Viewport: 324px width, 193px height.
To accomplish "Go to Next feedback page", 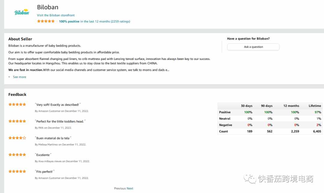I will click(130, 189).
